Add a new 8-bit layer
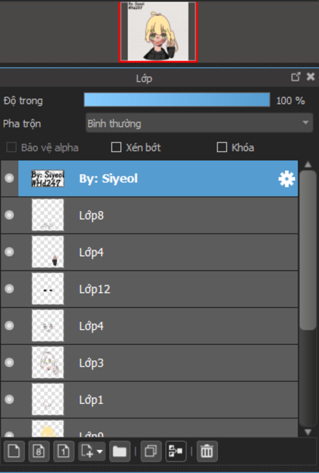Viewport: 319px width, 473px height. (39, 451)
